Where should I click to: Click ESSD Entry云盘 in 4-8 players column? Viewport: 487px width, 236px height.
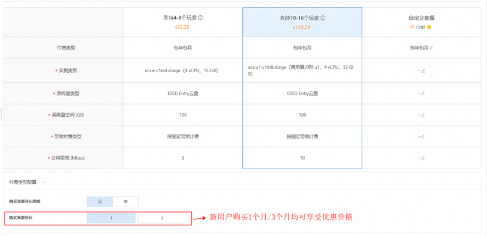182,93
